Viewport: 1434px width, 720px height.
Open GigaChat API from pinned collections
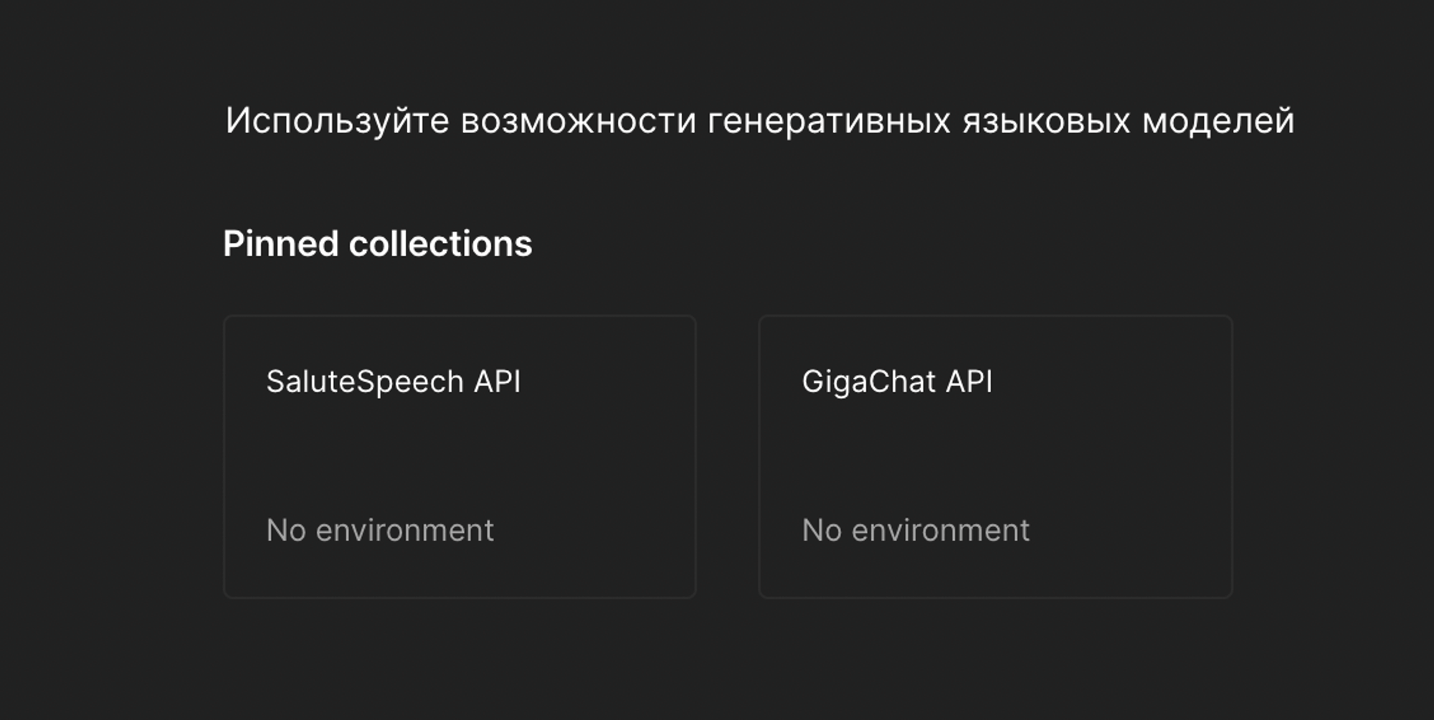tap(898, 382)
